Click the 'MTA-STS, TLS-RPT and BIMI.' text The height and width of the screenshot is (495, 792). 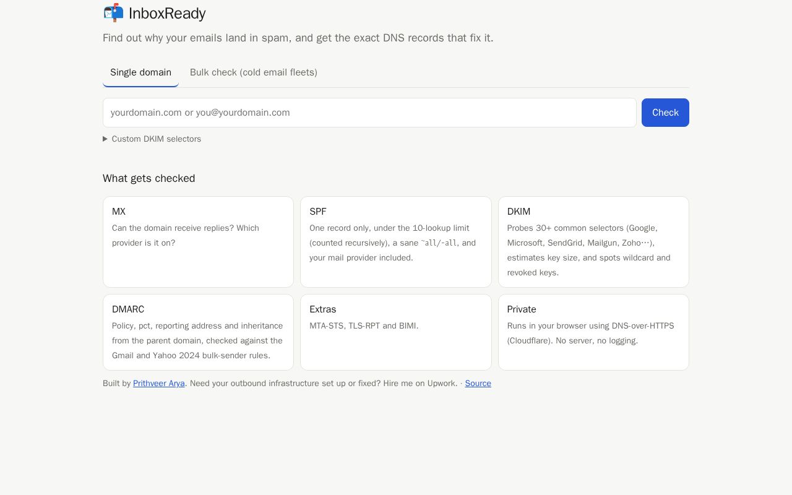point(364,326)
